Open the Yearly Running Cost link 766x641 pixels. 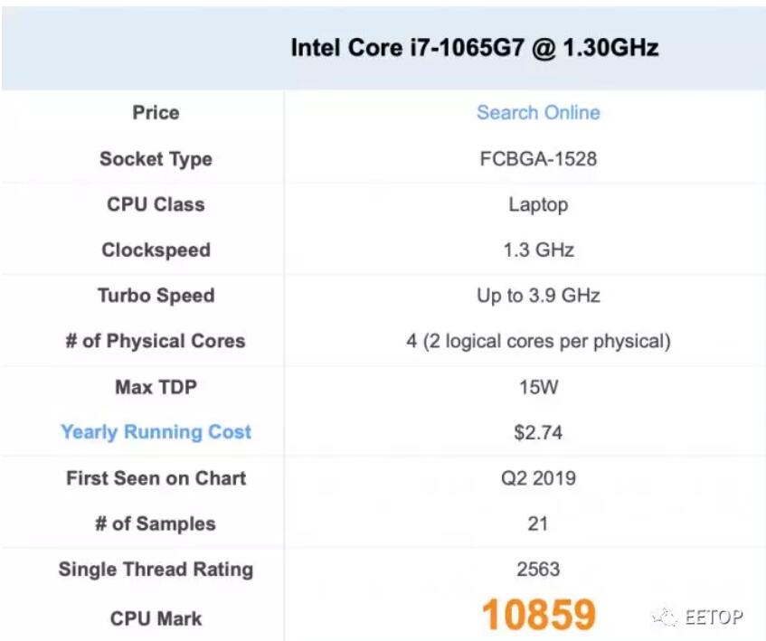tap(156, 432)
